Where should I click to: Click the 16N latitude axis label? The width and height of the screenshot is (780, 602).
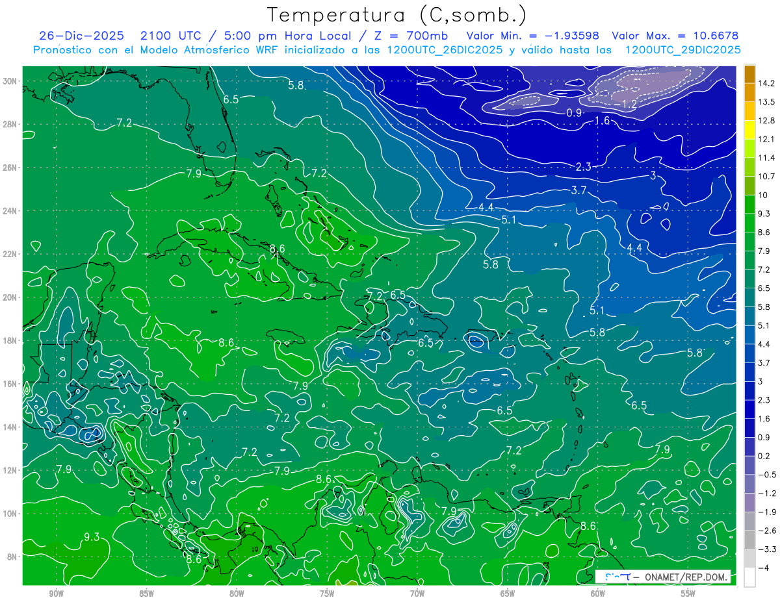(10, 383)
